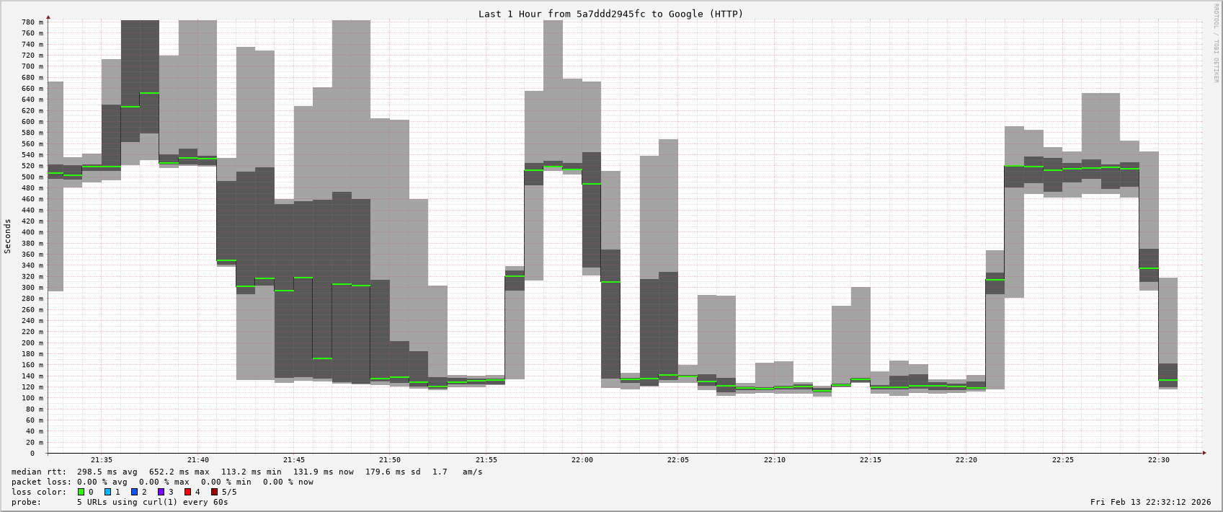Click the probe description using curl(1)

152,502
